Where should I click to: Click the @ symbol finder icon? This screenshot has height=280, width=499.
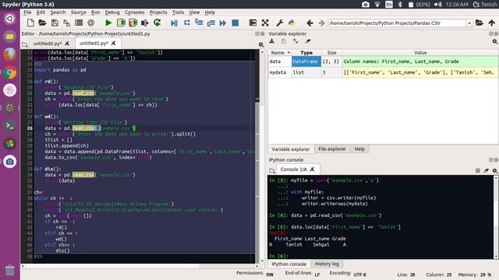coord(90,23)
